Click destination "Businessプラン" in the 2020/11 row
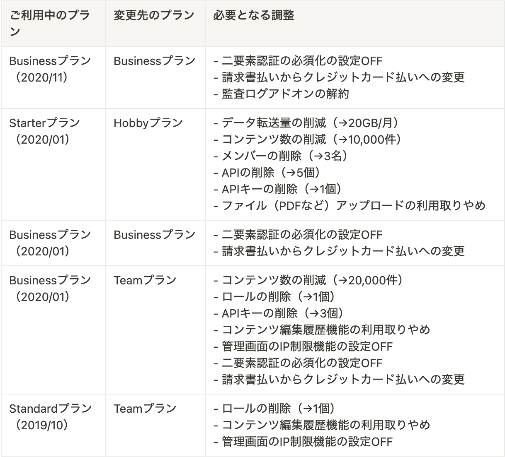 pos(154,61)
